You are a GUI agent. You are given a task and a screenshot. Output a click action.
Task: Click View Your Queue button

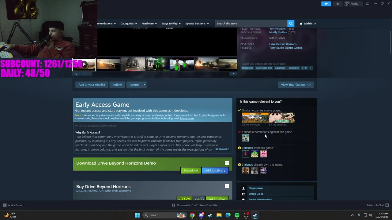click(x=296, y=85)
